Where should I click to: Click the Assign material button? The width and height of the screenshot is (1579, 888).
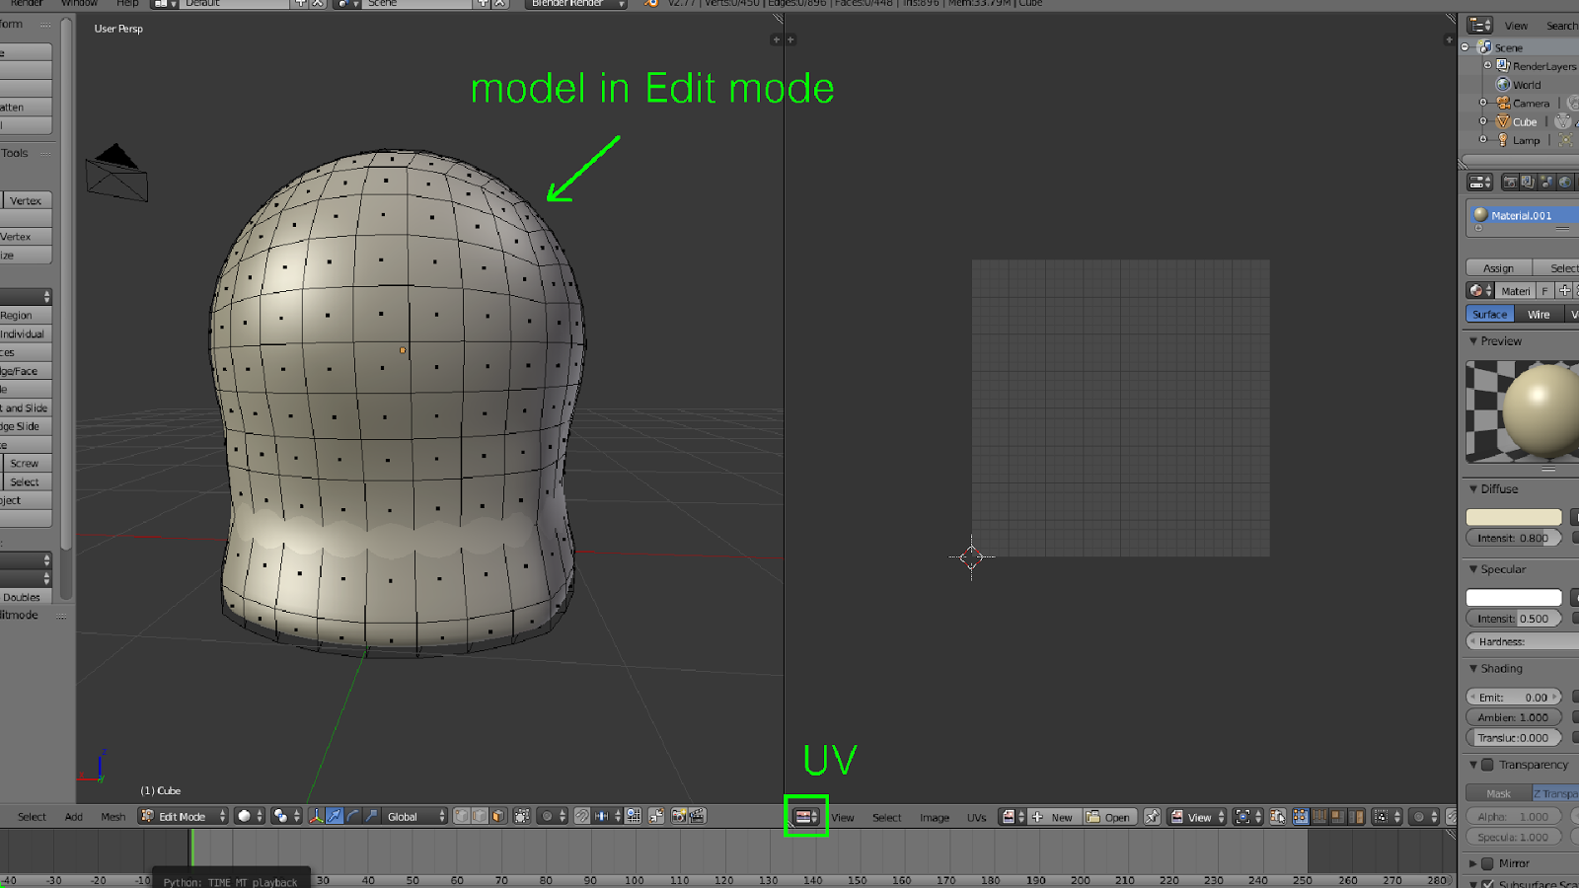1498,267
